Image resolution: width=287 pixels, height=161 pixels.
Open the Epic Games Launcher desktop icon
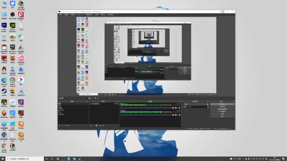click(x=13, y=49)
